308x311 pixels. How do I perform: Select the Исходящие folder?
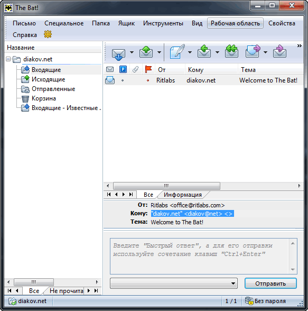(x=48, y=79)
